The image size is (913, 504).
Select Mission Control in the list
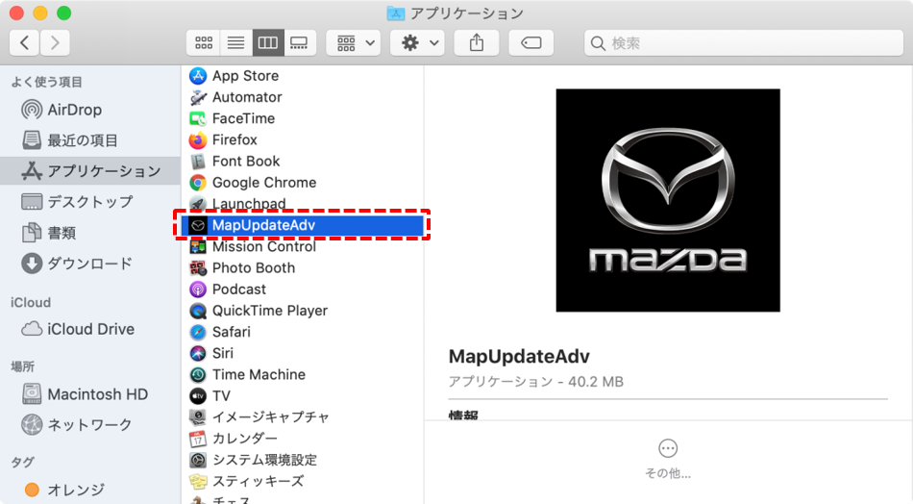[303, 246]
